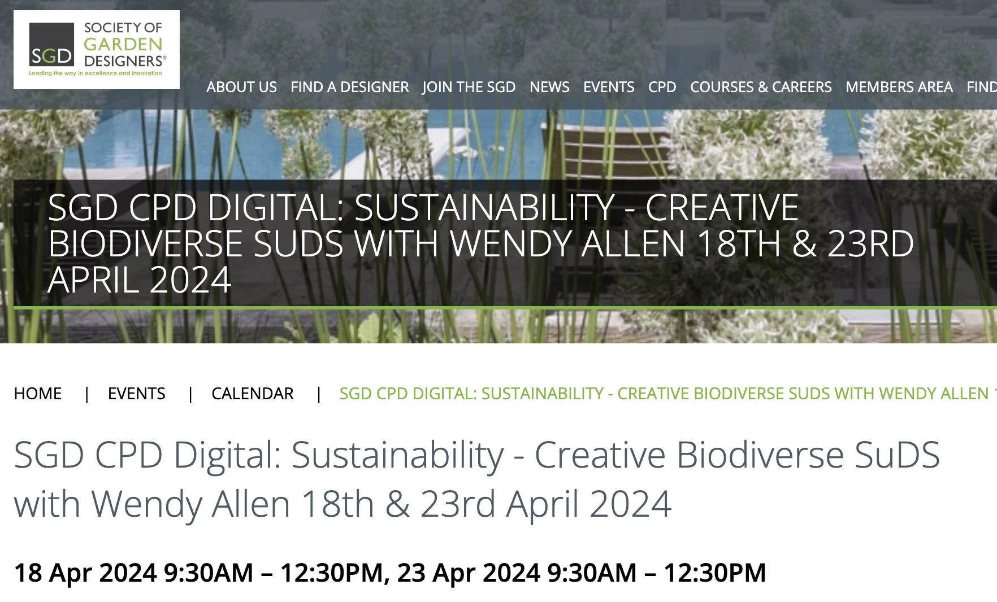
Task: Click the Events breadcrumb link
Action: [137, 394]
